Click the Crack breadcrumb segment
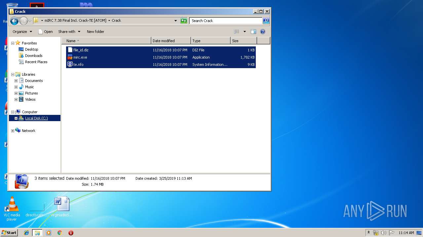The height and width of the screenshot is (237, 423). pyautogui.click(x=116, y=20)
